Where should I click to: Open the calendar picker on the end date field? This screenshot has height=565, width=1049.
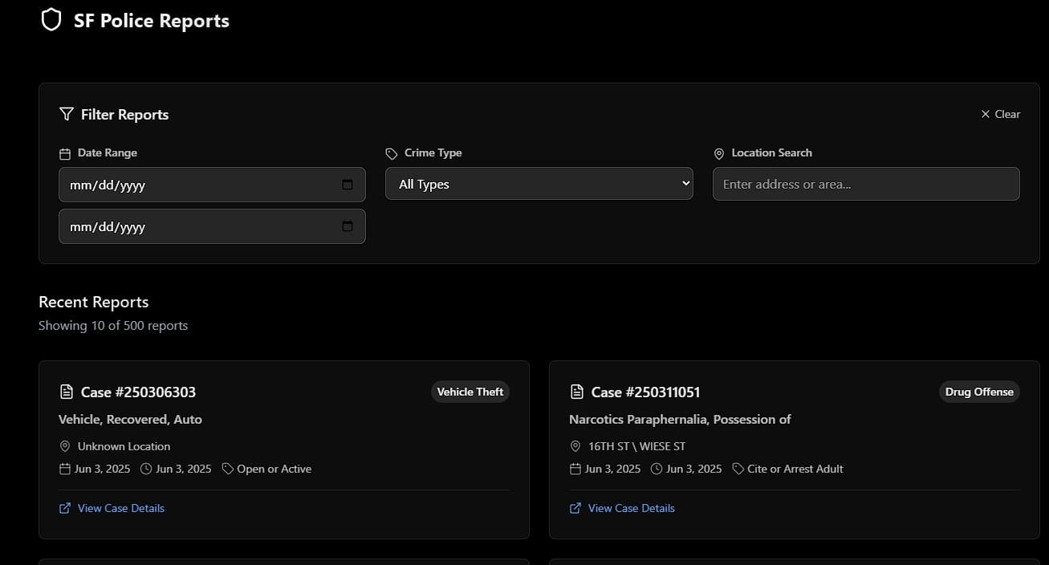click(x=348, y=226)
